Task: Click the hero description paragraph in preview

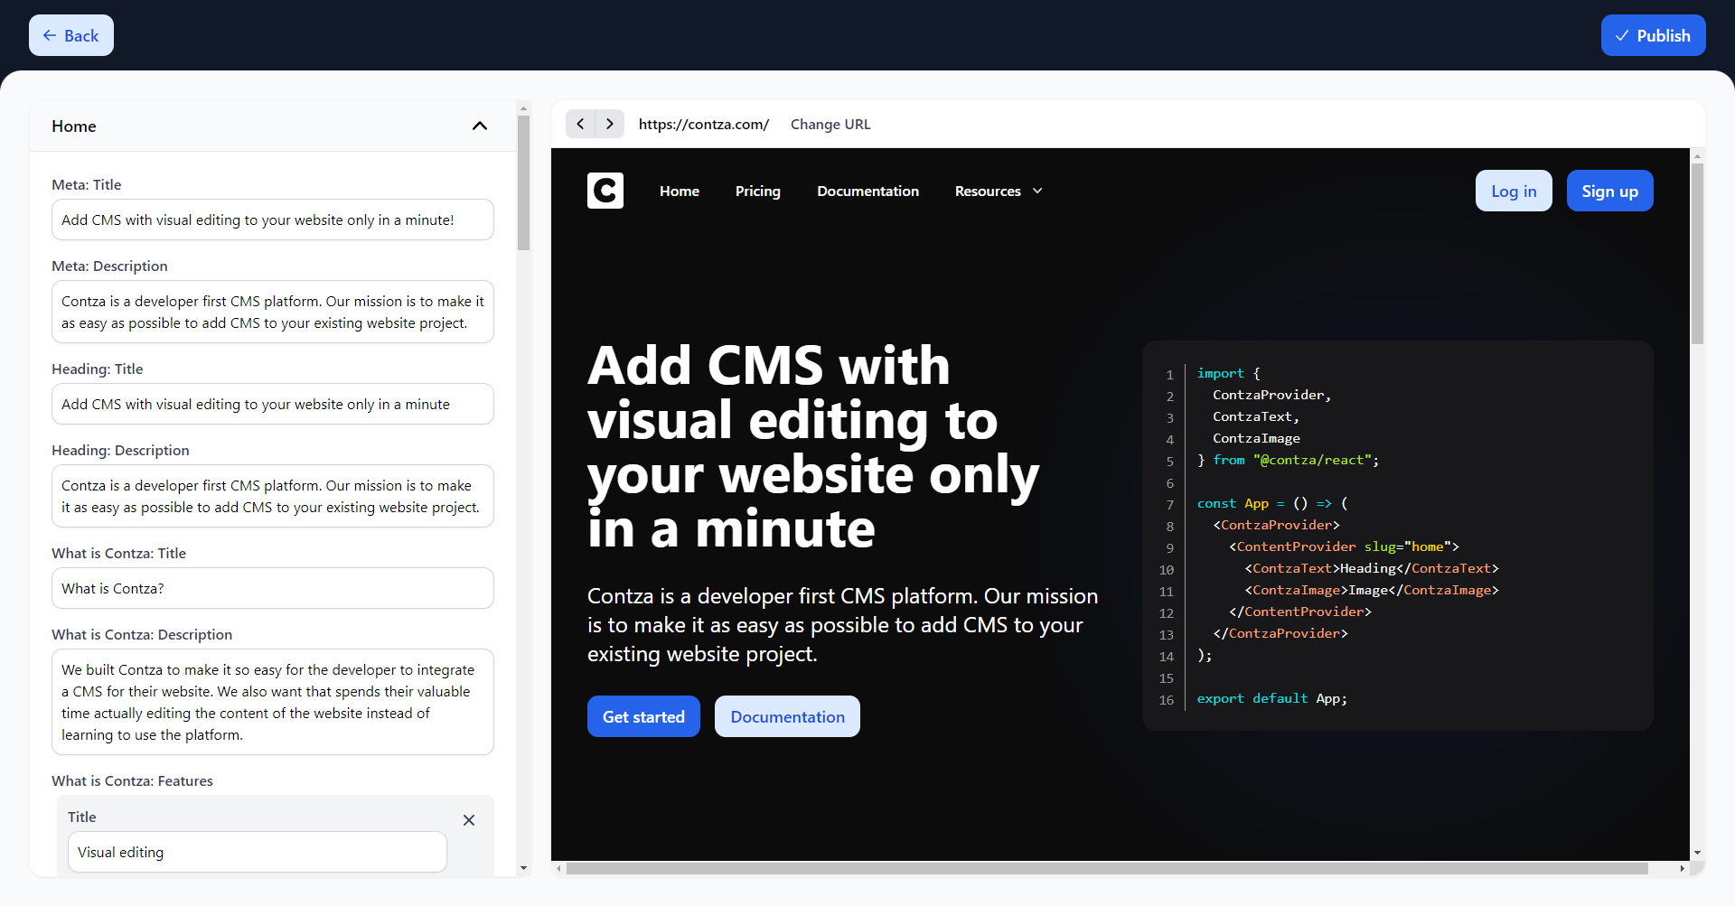Action: [843, 625]
